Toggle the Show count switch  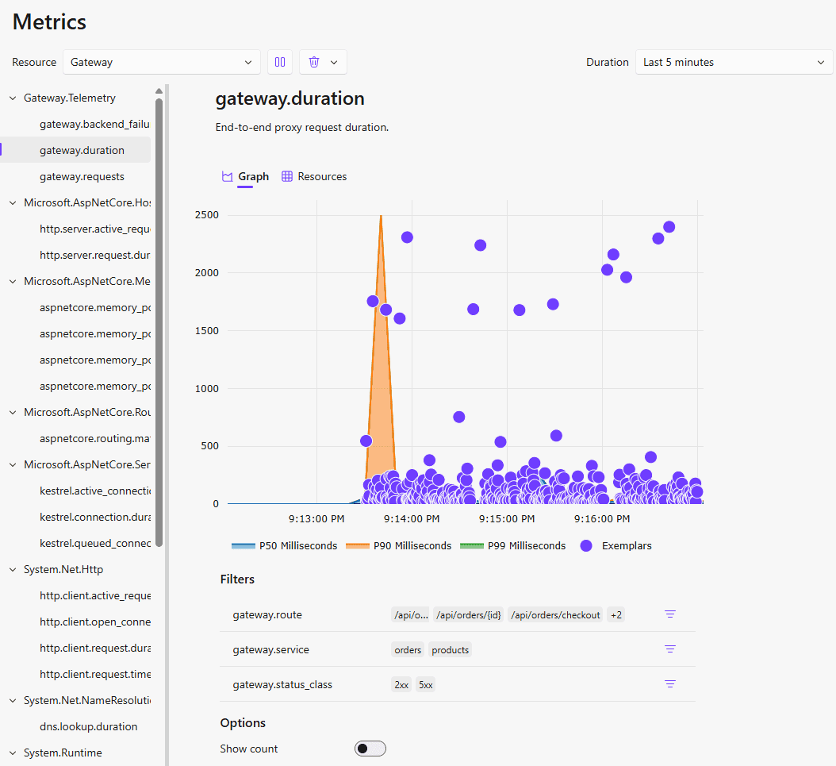370,749
